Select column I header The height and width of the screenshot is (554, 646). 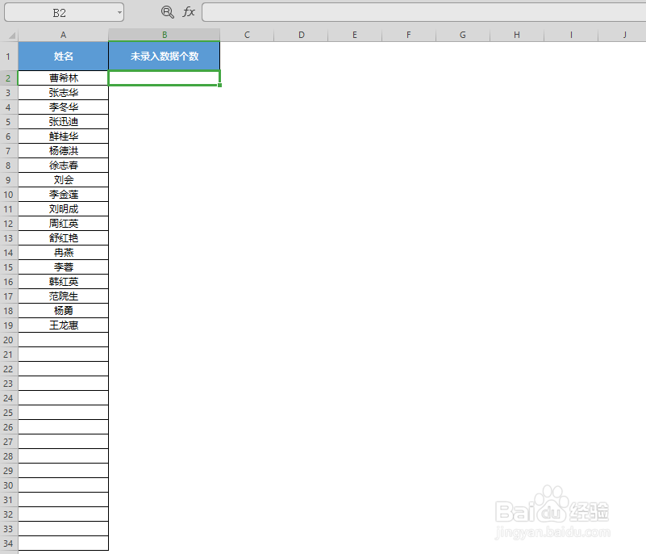(571, 35)
